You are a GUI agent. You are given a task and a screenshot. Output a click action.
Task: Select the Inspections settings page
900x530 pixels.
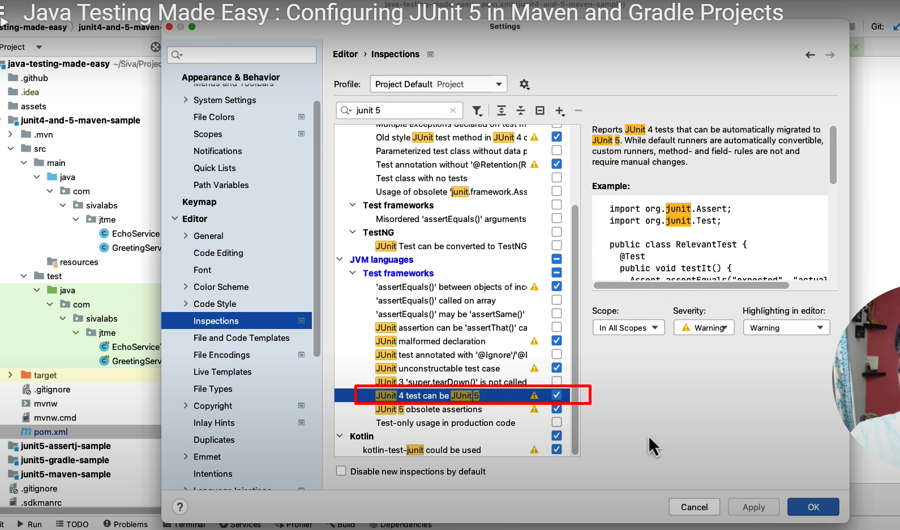coord(237,321)
